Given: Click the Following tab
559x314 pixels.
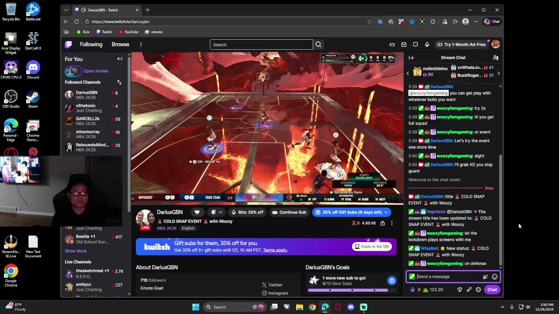Looking at the screenshot, I should pos(91,44).
